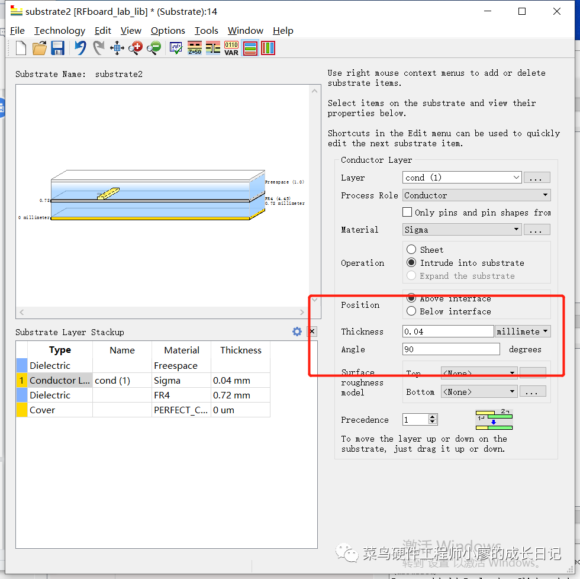Select the 'Conductor L...' stackup row
Screen dimensions: 580x579
point(143,380)
